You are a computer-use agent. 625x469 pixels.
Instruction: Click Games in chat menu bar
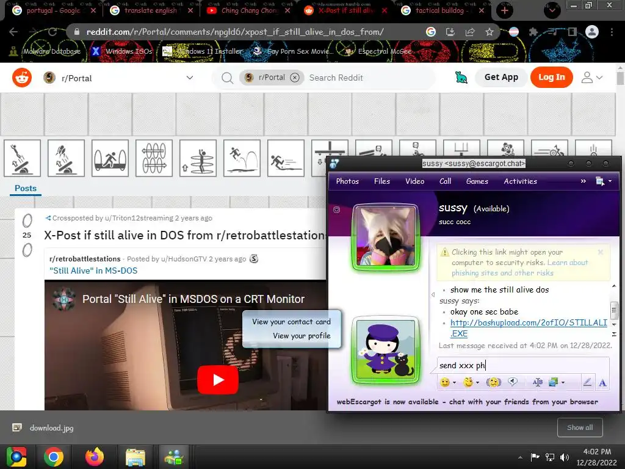(477, 181)
